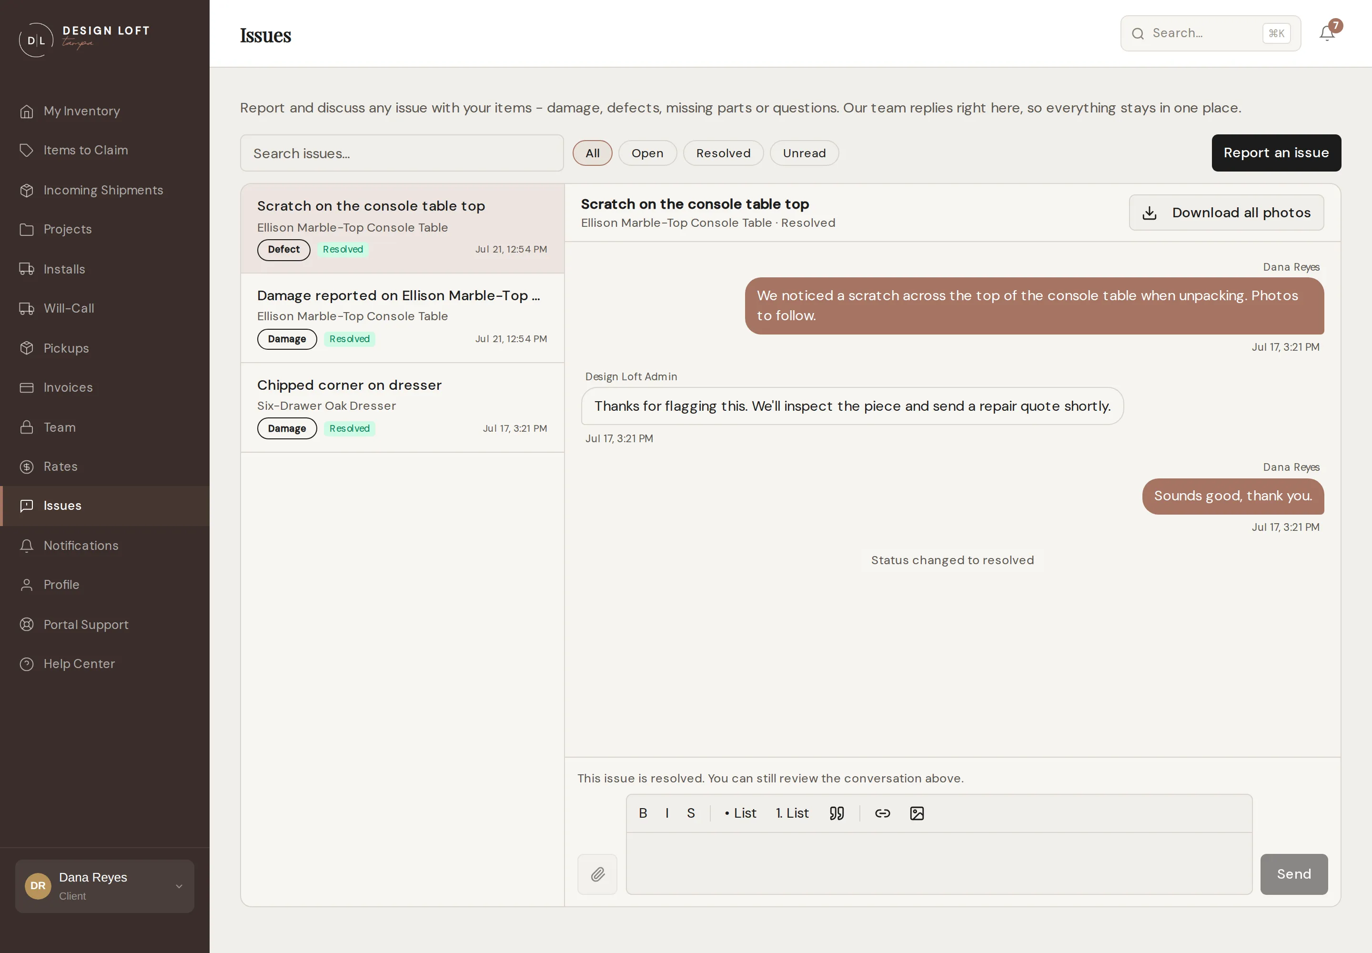The image size is (1372, 953).
Task: Click the Send button
Action: pyautogui.click(x=1294, y=874)
